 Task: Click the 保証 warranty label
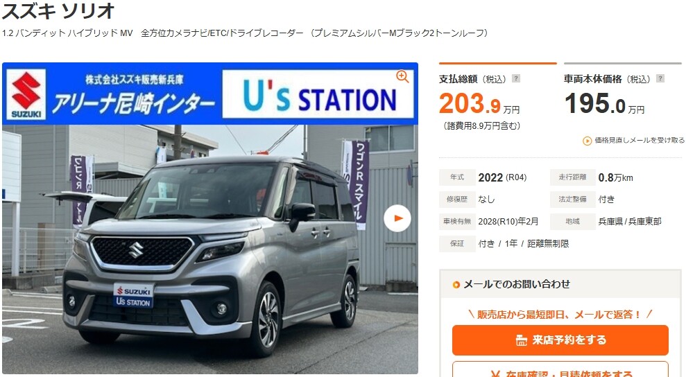[x=457, y=244]
